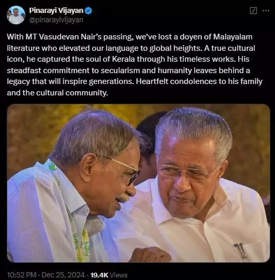Click the display name Pinarayi Vijayan

click(x=56, y=10)
